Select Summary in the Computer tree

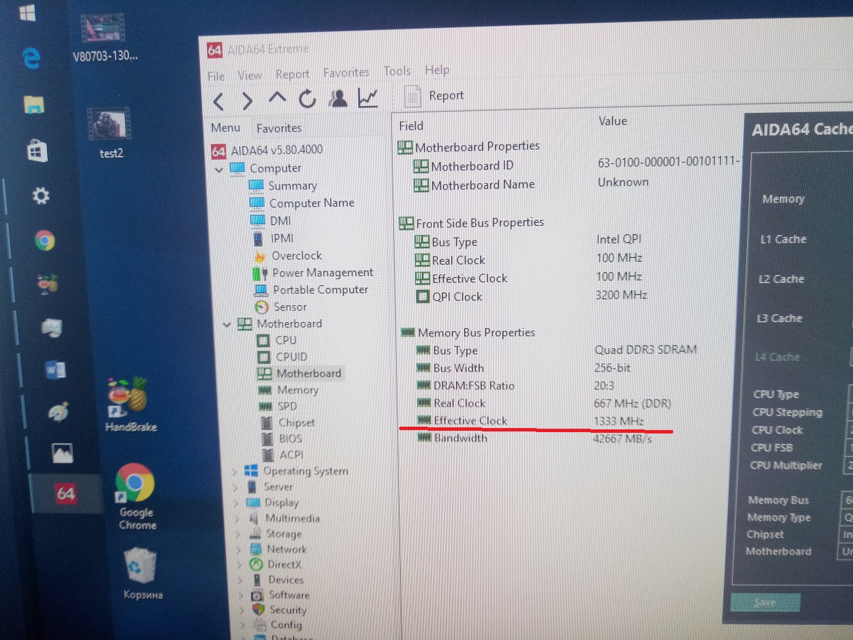[x=283, y=186]
